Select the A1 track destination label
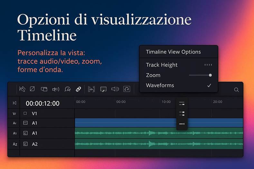The height and width of the screenshot is (169, 254). click(x=15, y=133)
